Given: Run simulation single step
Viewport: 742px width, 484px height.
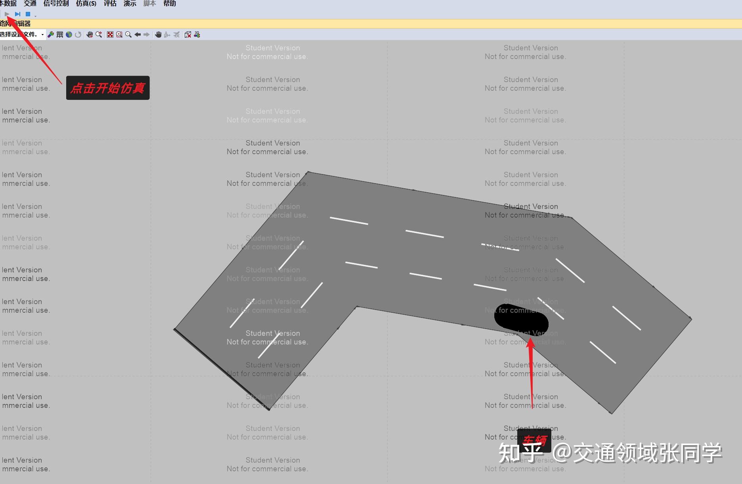Looking at the screenshot, I should (x=17, y=14).
